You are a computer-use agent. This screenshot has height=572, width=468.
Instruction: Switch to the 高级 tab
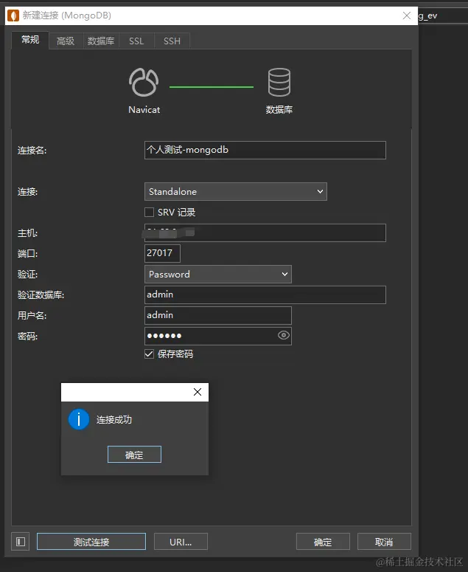pos(66,41)
